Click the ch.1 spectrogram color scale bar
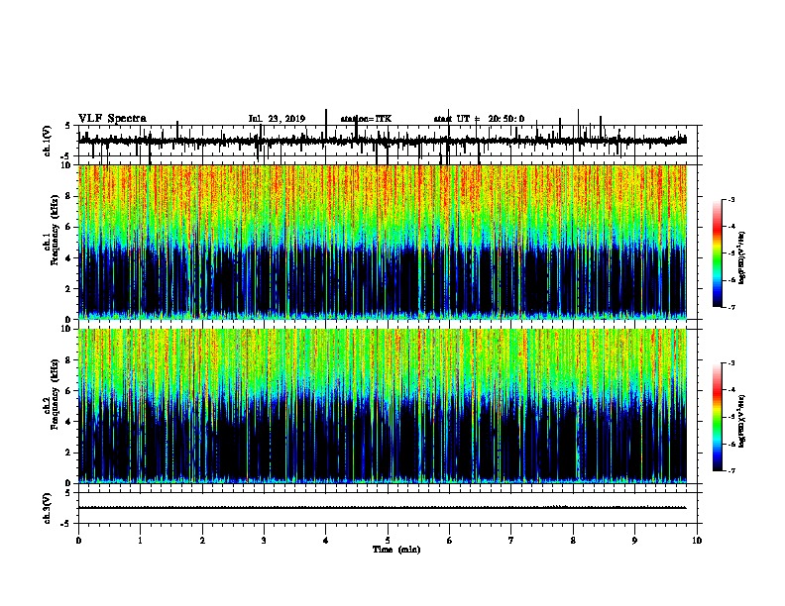The height and width of the screenshot is (606, 785). tap(718, 253)
